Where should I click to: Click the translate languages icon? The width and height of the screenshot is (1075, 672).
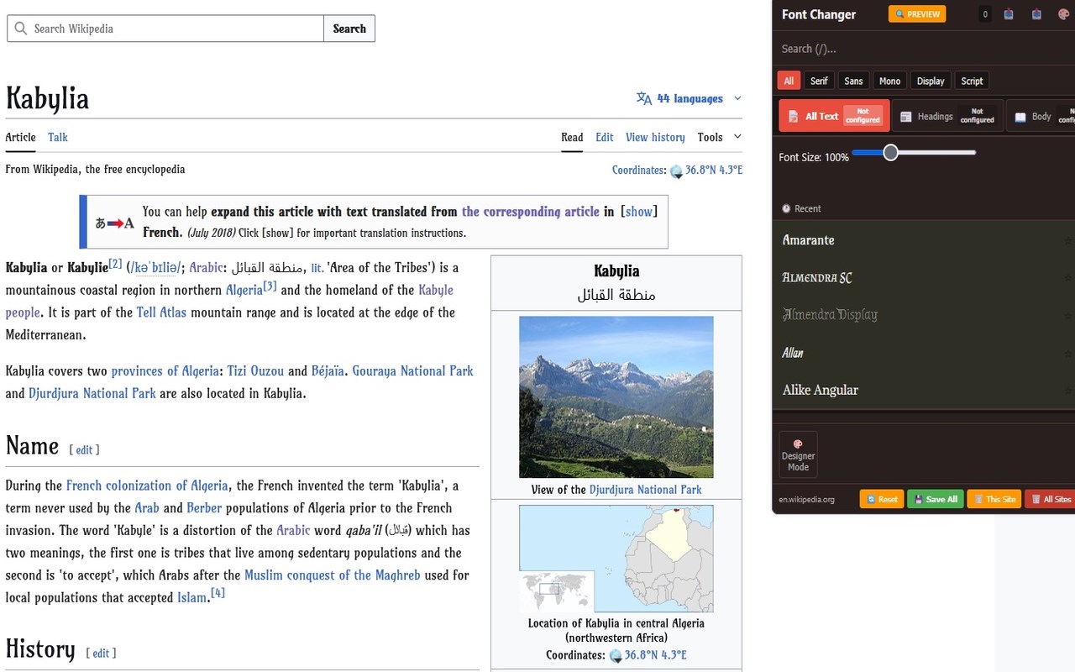[x=644, y=98]
